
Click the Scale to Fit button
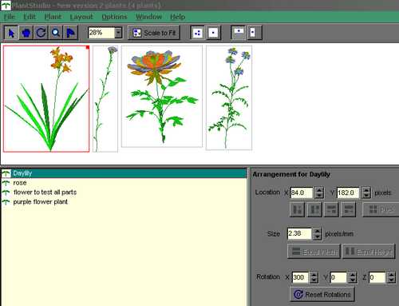(x=154, y=33)
